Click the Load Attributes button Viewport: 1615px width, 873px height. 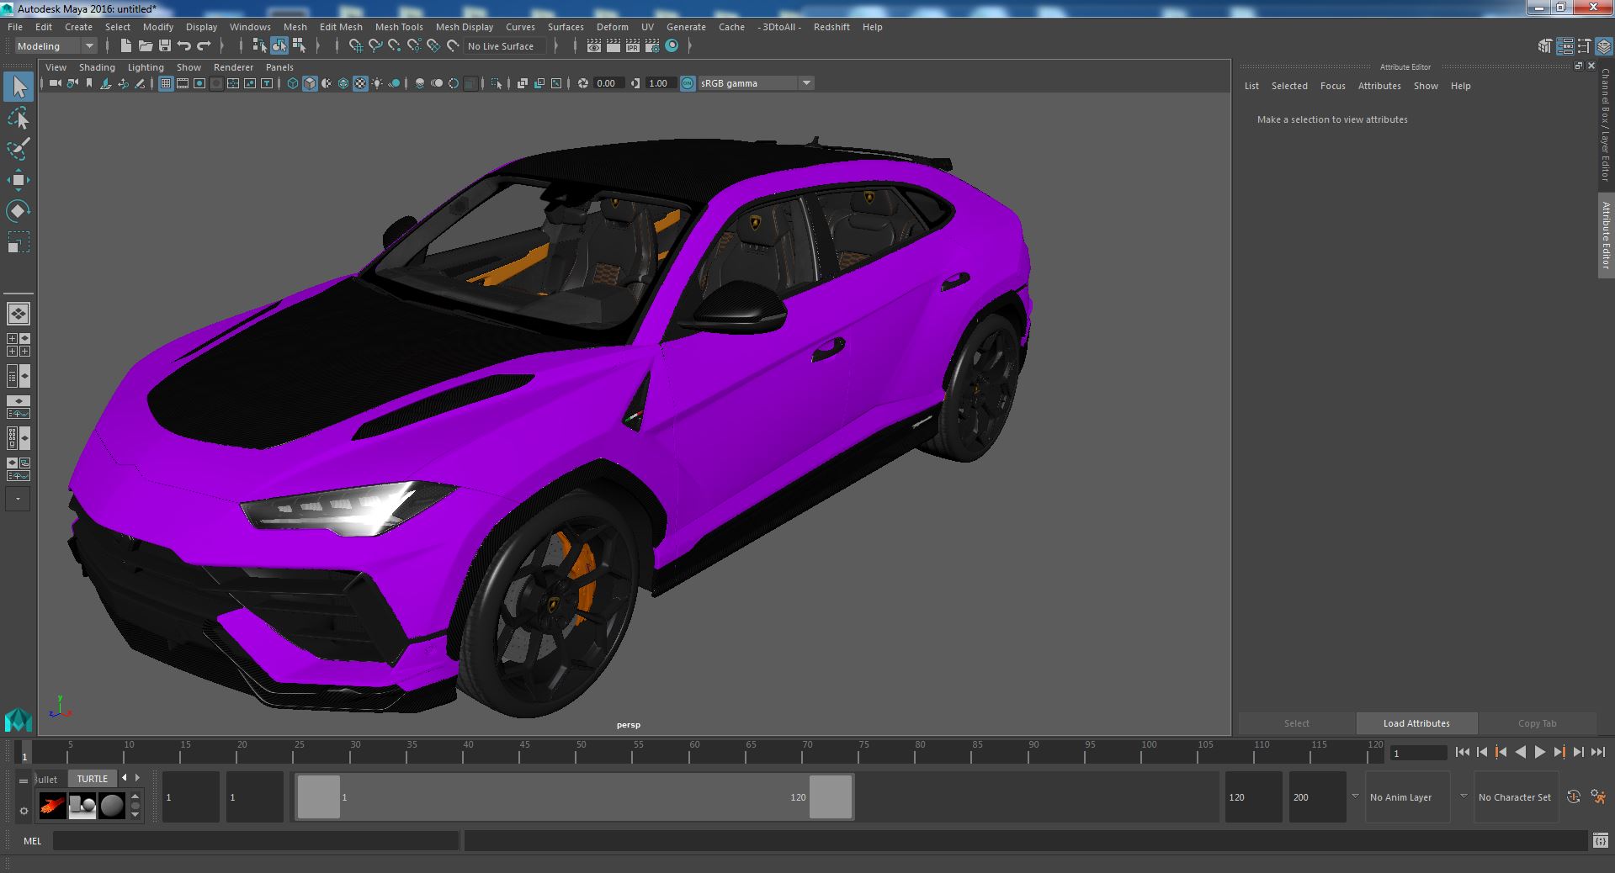1416,723
